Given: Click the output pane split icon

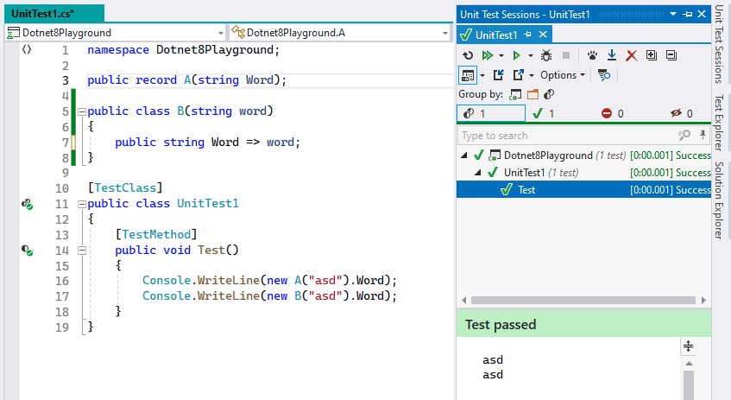Looking at the screenshot, I should [688, 346].
